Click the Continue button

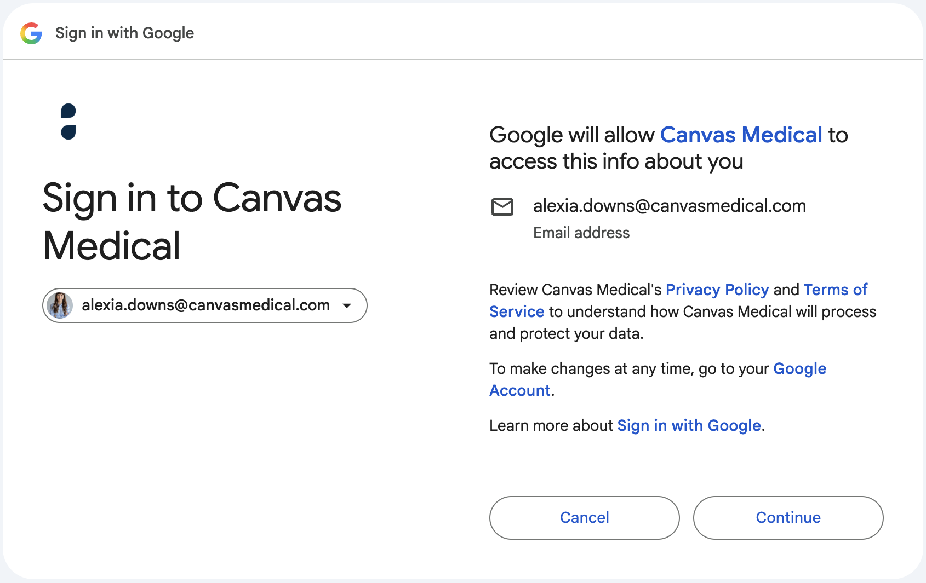tap(788, 518)
